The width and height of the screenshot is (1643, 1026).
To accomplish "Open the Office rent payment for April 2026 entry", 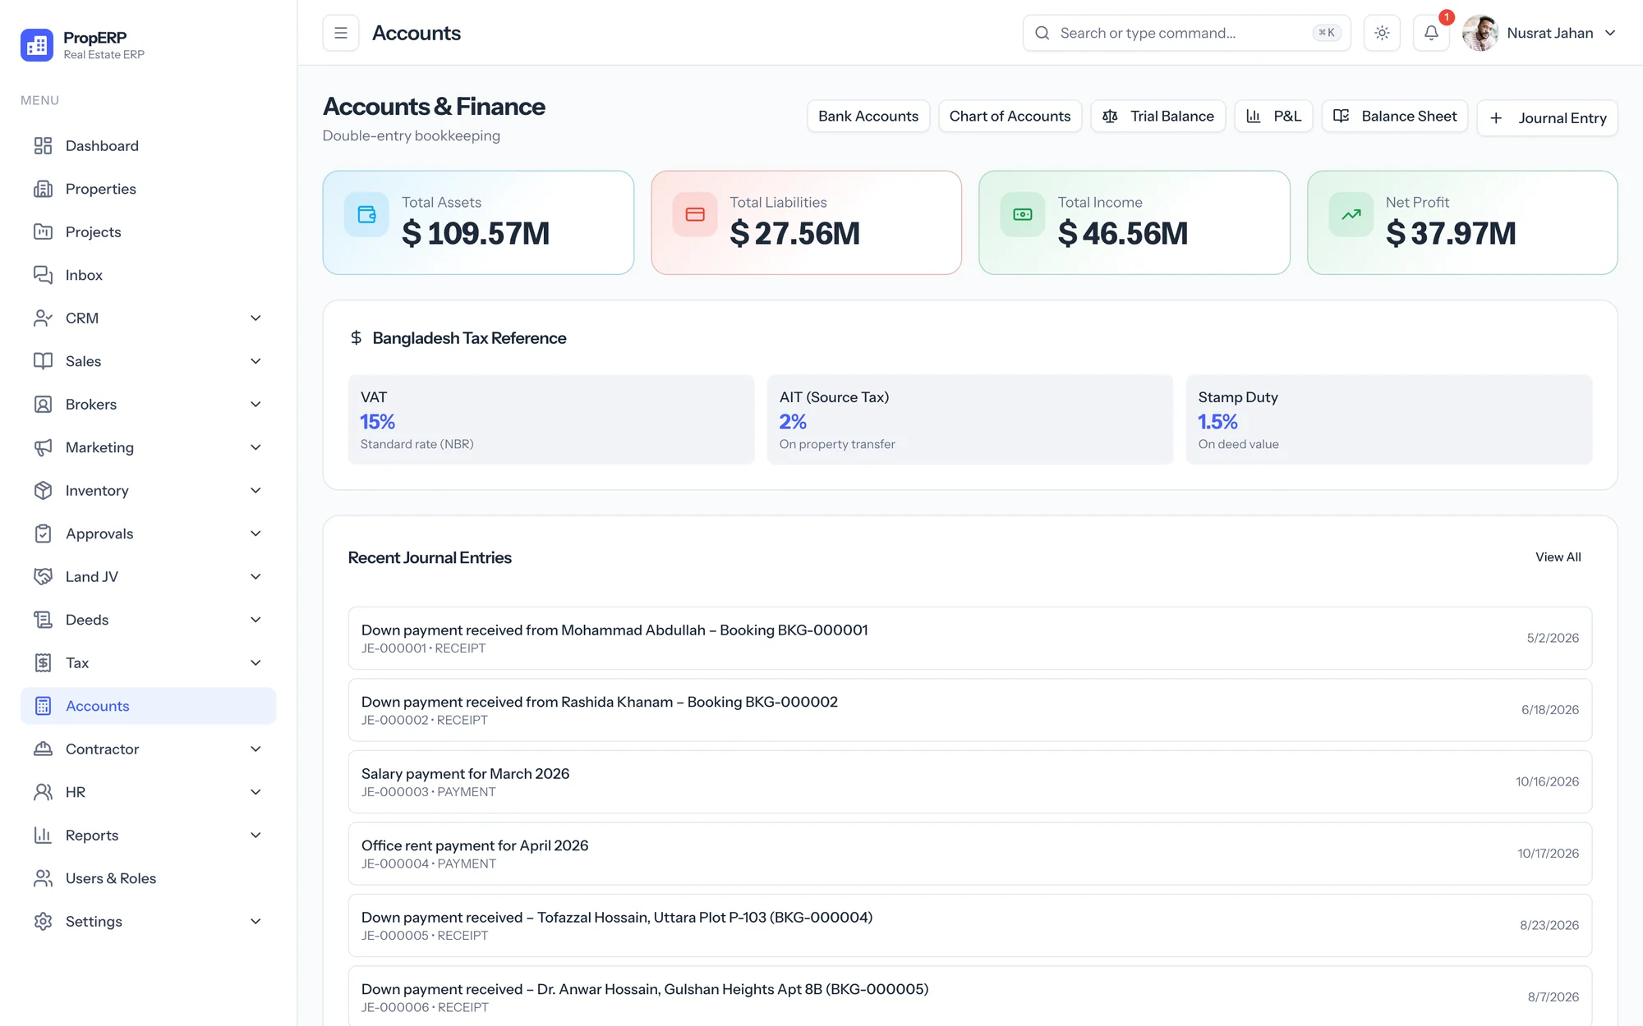I will click(969, 854).
